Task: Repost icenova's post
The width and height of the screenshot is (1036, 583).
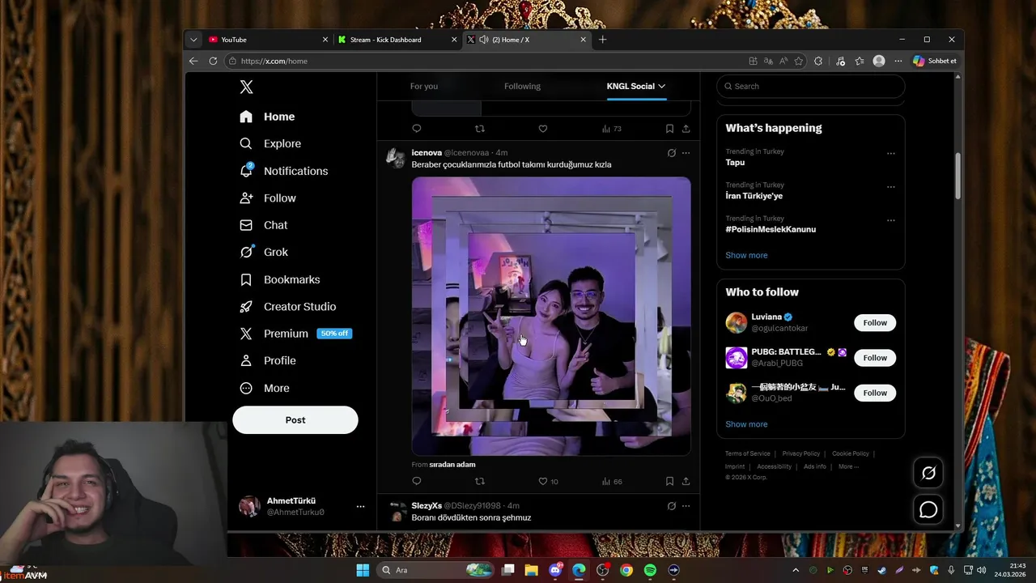Action: (x=480, y=481)
